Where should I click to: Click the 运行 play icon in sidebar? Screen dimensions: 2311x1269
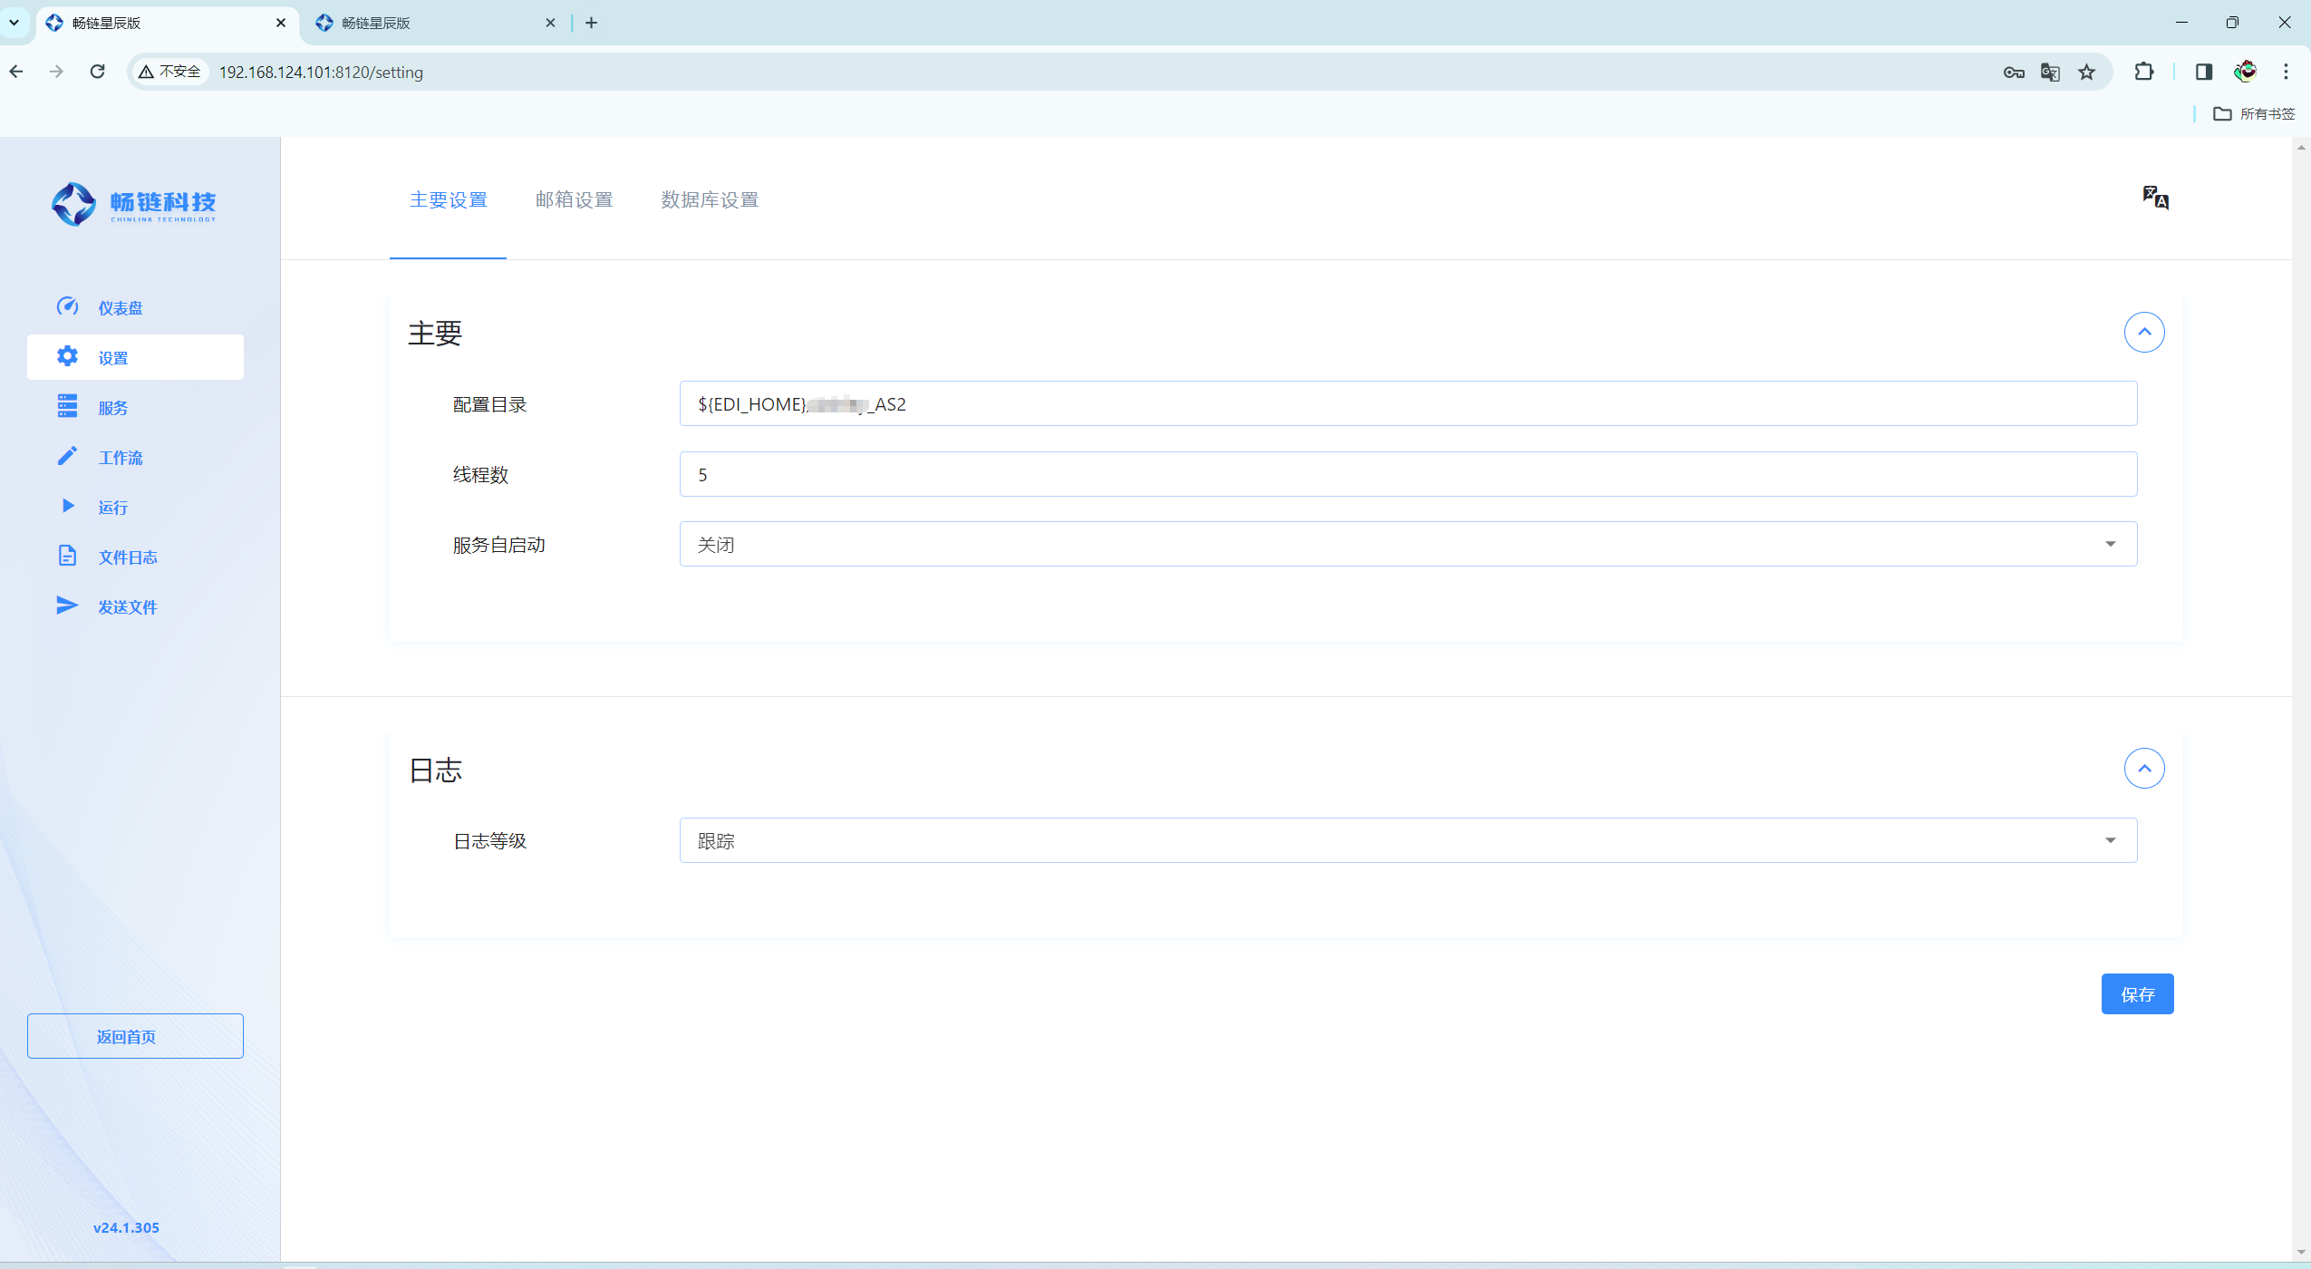point(67,506)
